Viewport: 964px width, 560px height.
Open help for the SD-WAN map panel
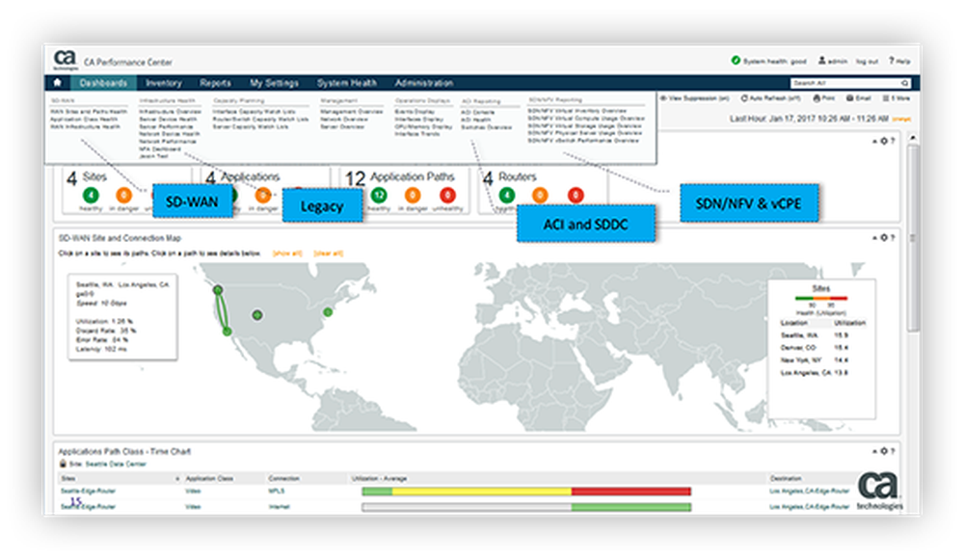[893, 238]
